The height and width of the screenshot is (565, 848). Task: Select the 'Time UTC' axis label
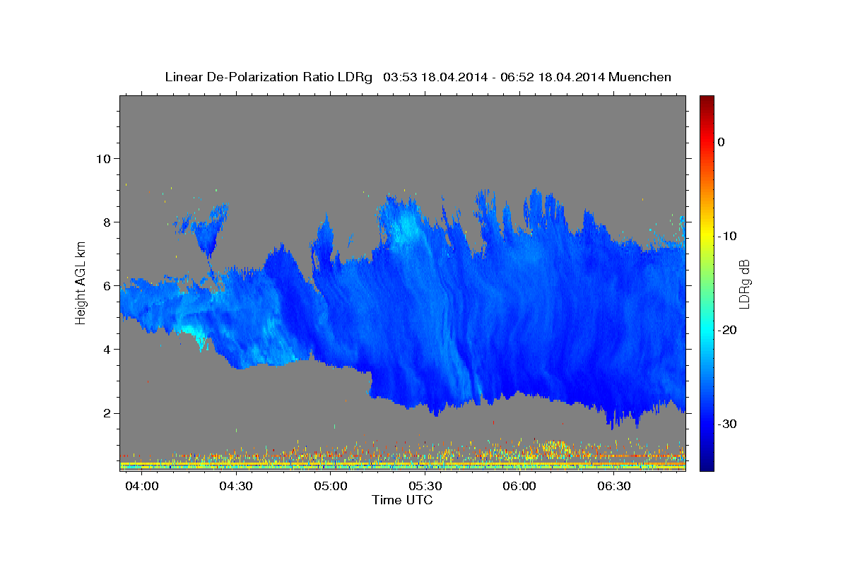402,500
